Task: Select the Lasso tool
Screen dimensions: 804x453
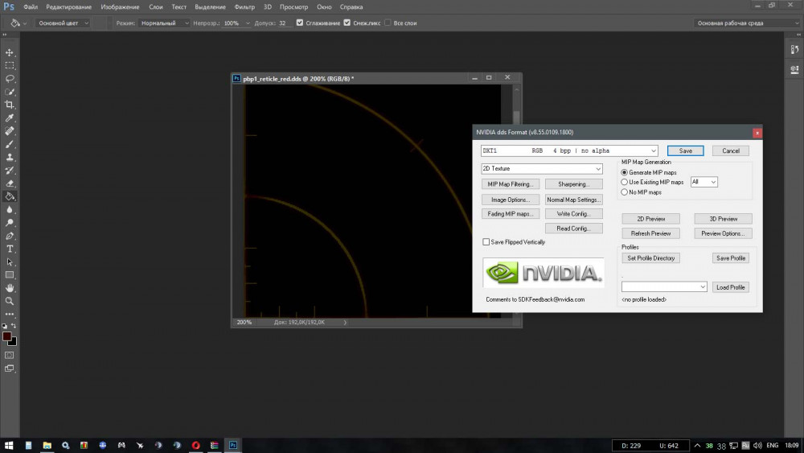Action: [10, 79]
